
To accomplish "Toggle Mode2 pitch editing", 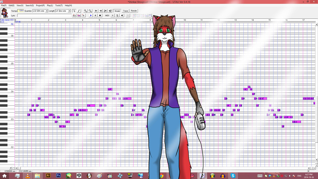I will (x=118, y=11).
